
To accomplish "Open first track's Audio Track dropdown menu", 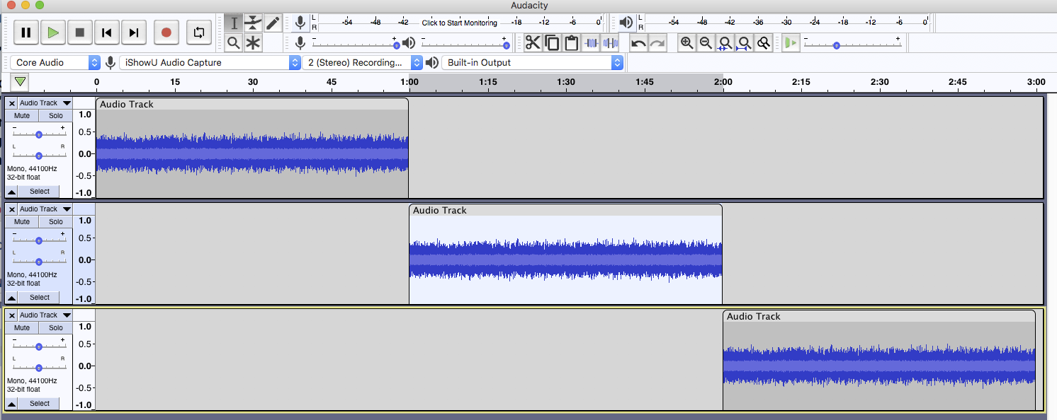I will click(x=45, y=103).
